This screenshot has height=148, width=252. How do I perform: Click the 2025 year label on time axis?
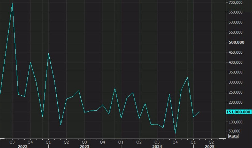(x=209, y=146)
